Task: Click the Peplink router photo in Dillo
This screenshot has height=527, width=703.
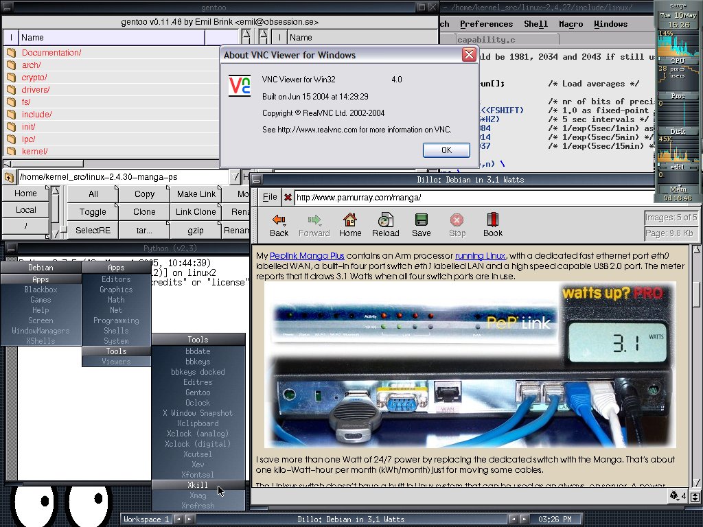Action: [470, 364]
